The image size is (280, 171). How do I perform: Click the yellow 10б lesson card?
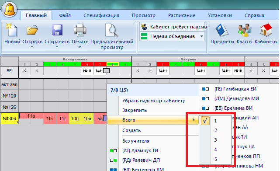tap(75, 119)
